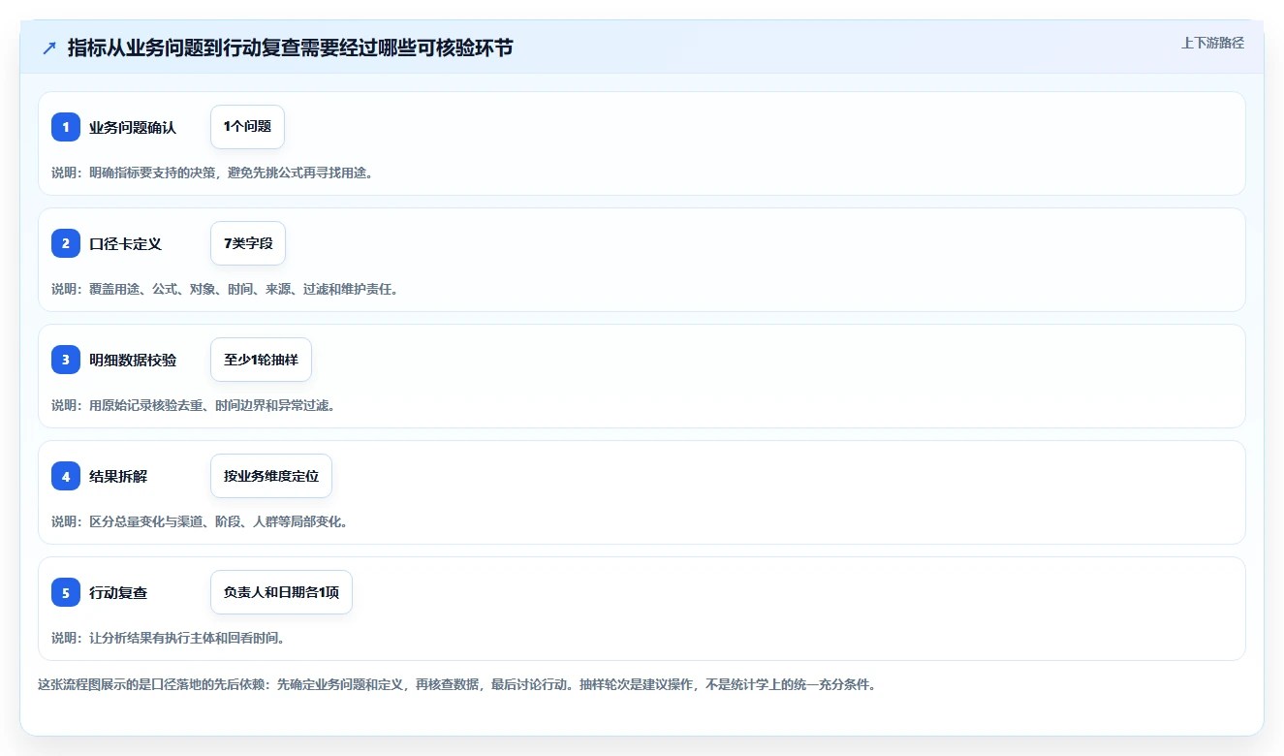The width and height of the screenshot is (1284, 756).
Task: Select the 口径卡定义 step title
Action: click(126, 243)
